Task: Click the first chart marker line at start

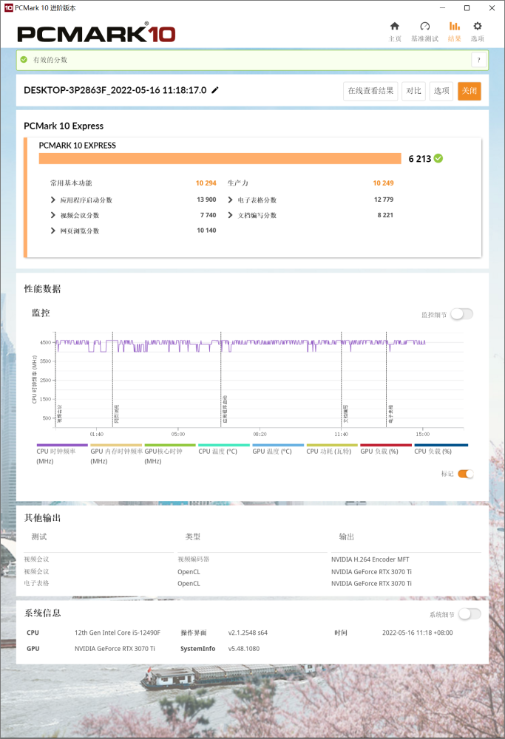Action: point(55,379)
